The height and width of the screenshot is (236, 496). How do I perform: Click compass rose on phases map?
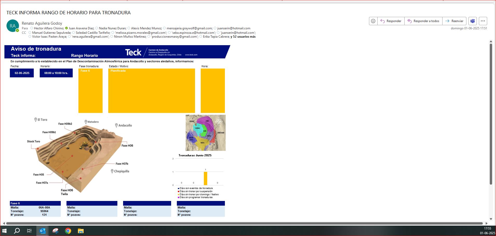pos(219,121)
